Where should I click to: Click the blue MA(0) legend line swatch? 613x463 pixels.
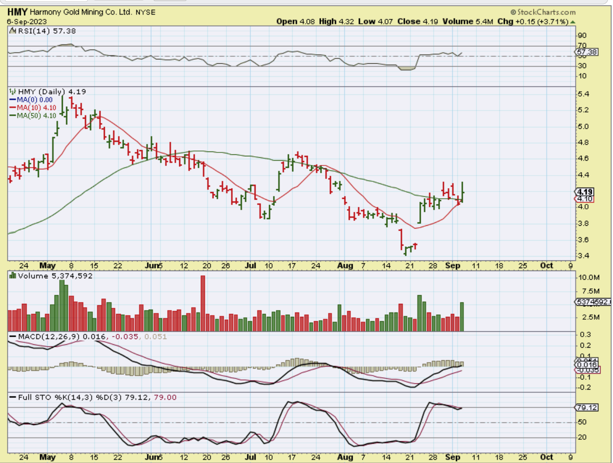(13, 100)
